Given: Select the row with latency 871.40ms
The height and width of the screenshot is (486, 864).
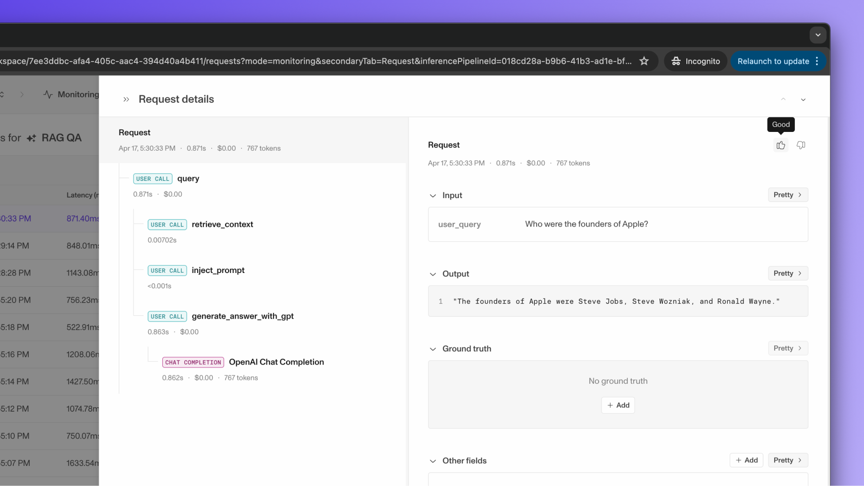Looking at the screenshot, I should (x=49, y=219).
